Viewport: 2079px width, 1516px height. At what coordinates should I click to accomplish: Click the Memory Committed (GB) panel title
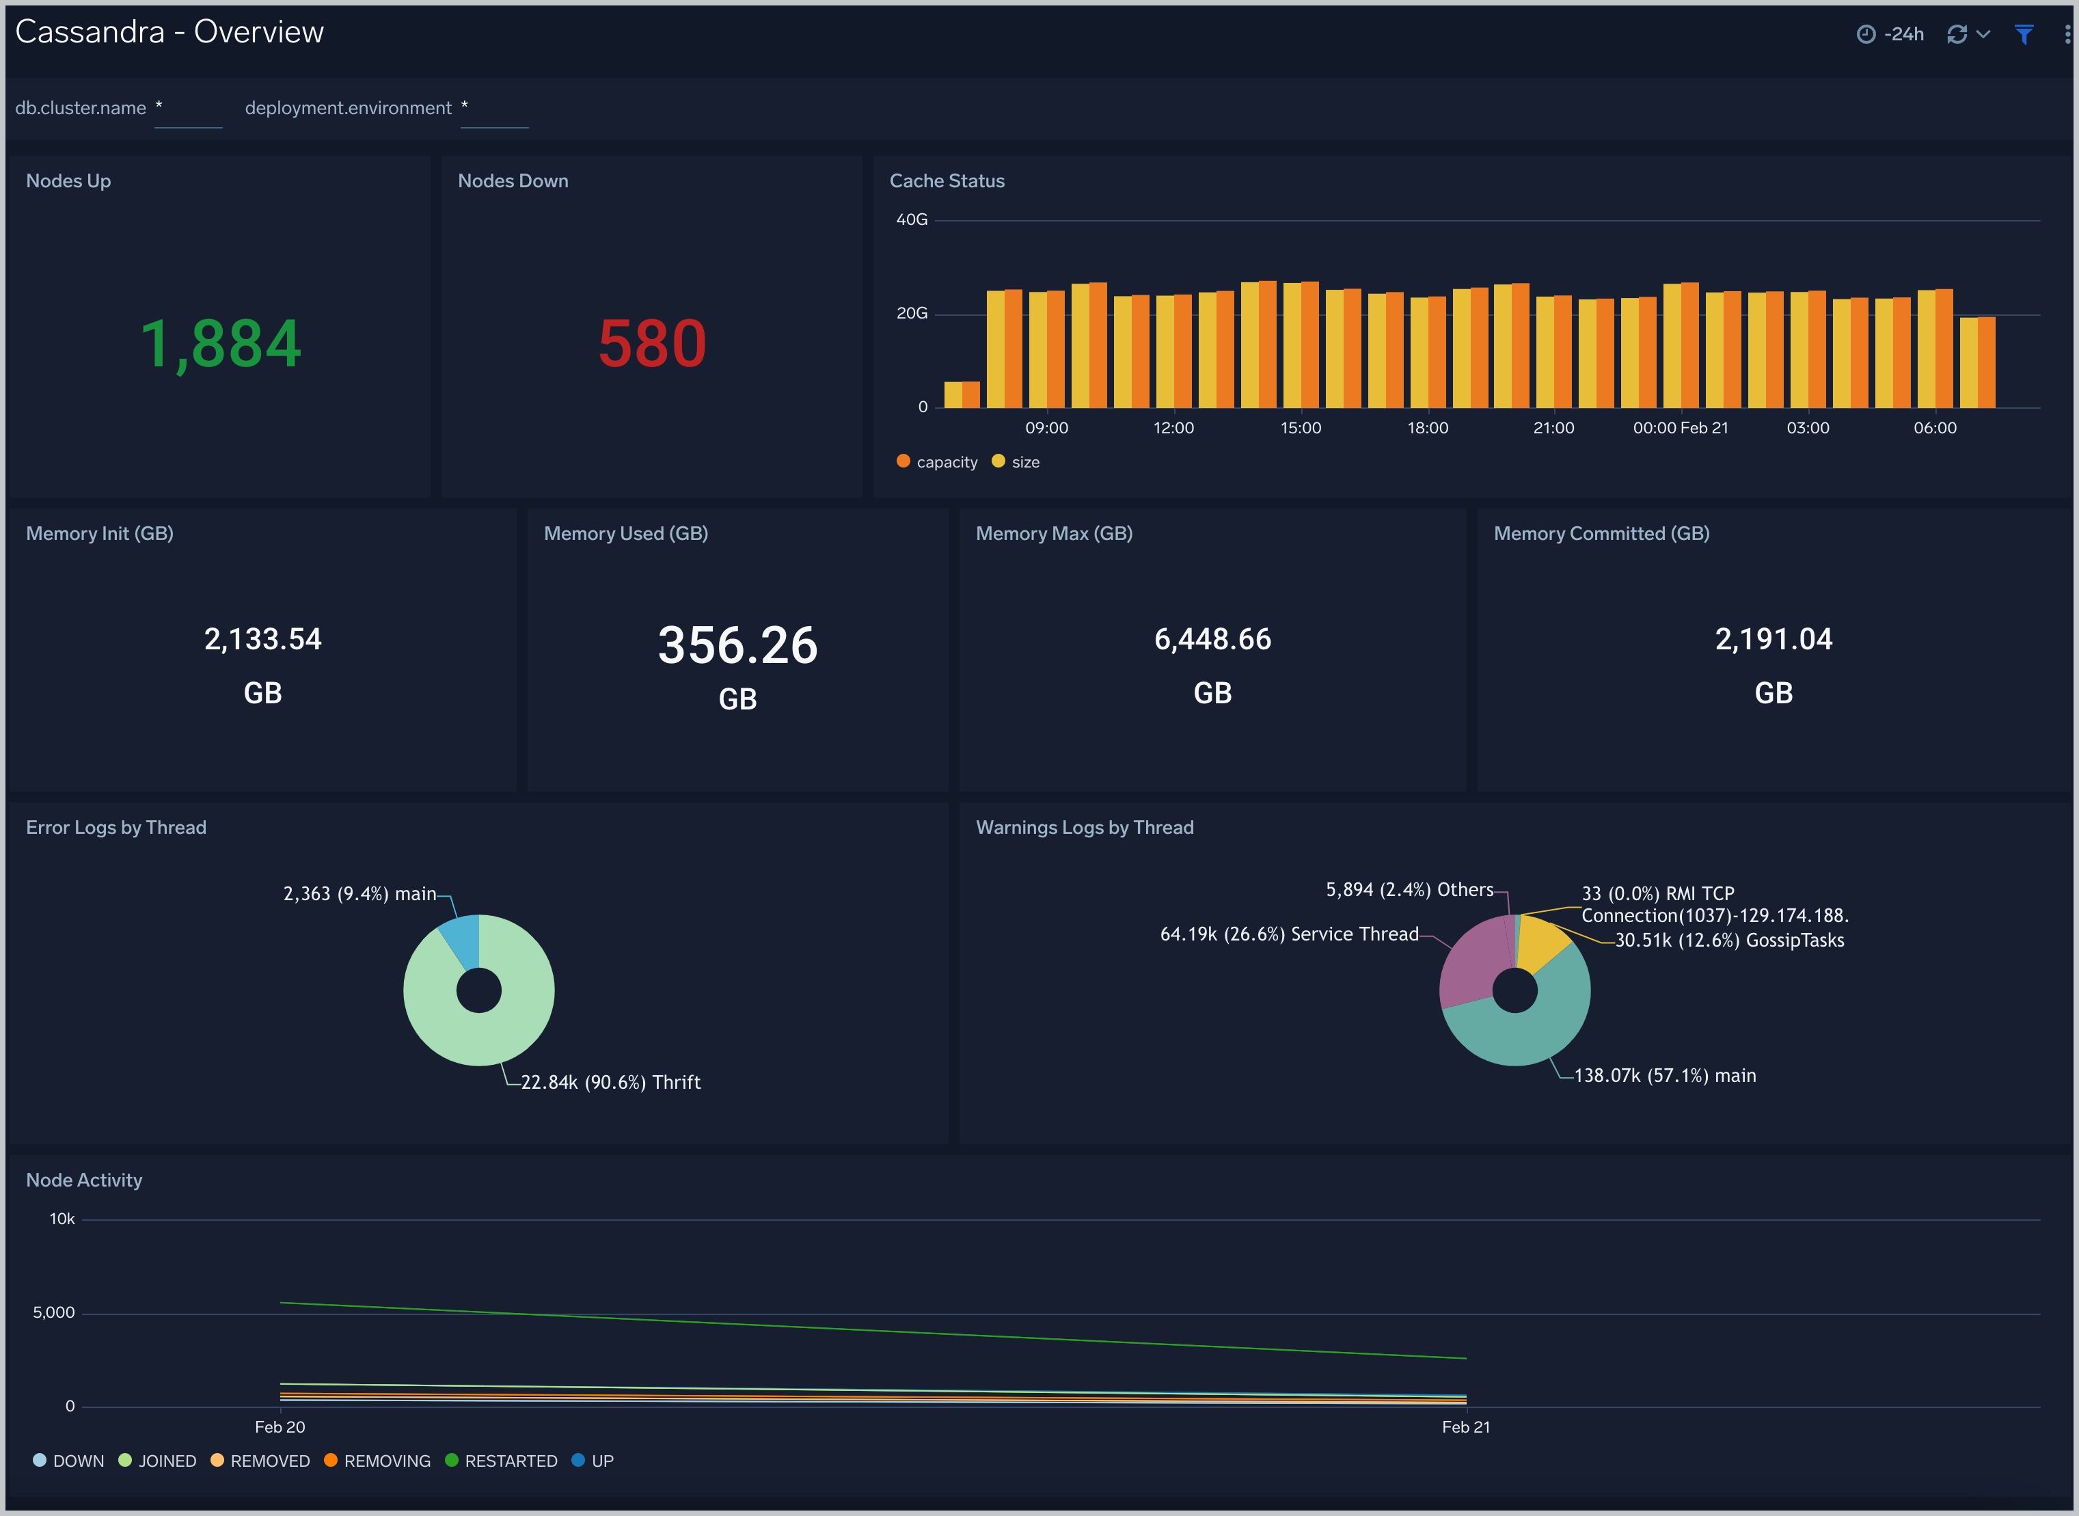click(1601, 533)
